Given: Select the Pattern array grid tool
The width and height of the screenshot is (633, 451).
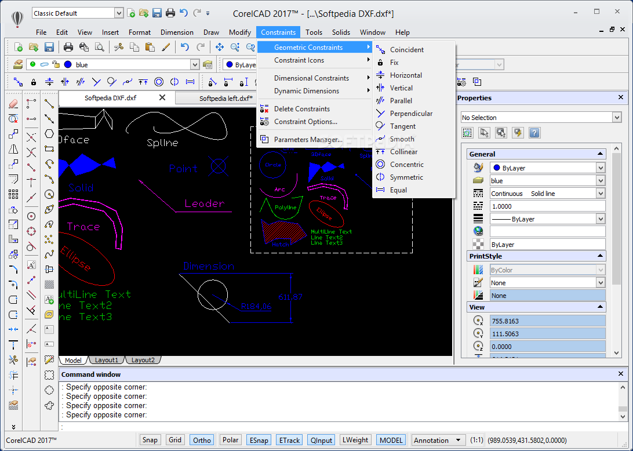Looking at the screenshot, I should pos(13,194).
